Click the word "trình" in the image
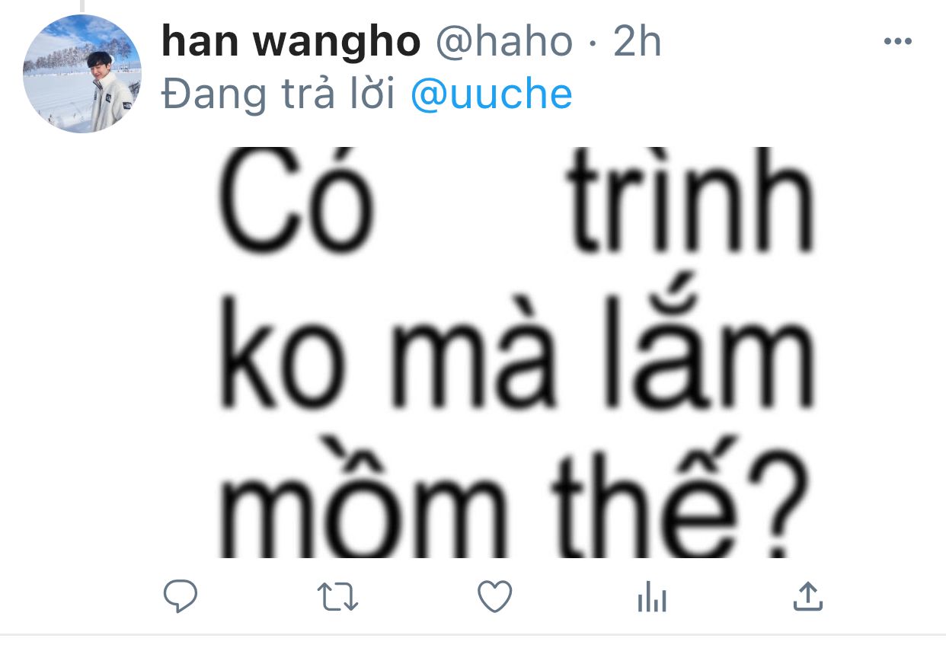Screen dimensions: 946x648 [x=690, y=203]
